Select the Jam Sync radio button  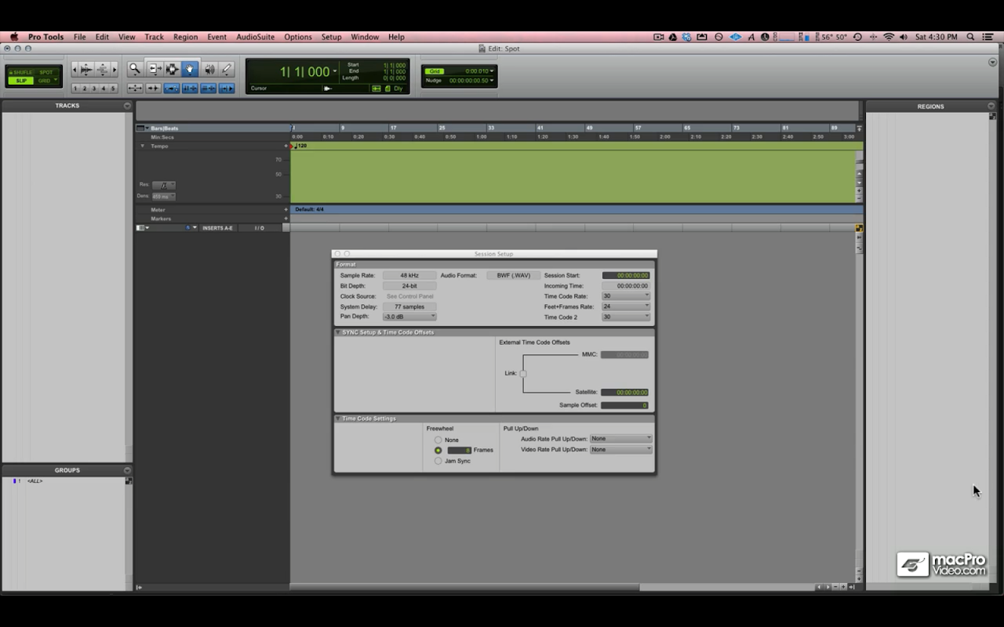pyautogui.click(x=438, y=461)
